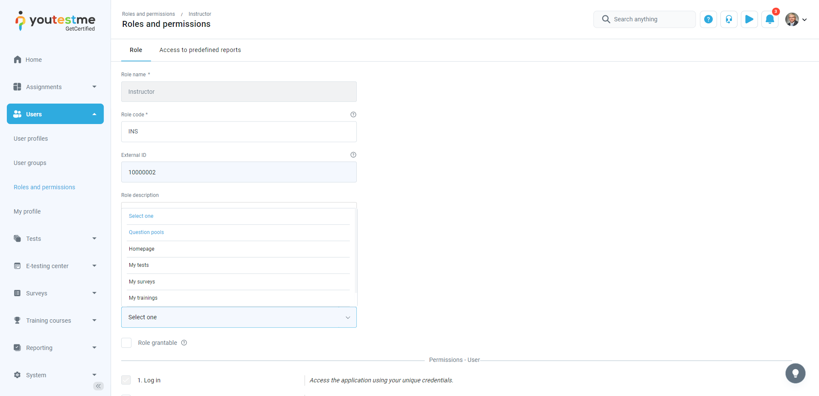Image resolution: width=819 pixels, height=396 pixels.
Task: Click Roles and permissions breadcrumb link
Action: pos(148,14)
